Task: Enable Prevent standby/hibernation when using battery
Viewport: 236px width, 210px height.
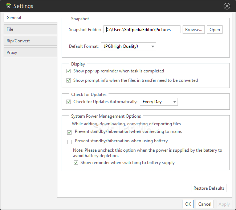Action: [x=69, y=142]
